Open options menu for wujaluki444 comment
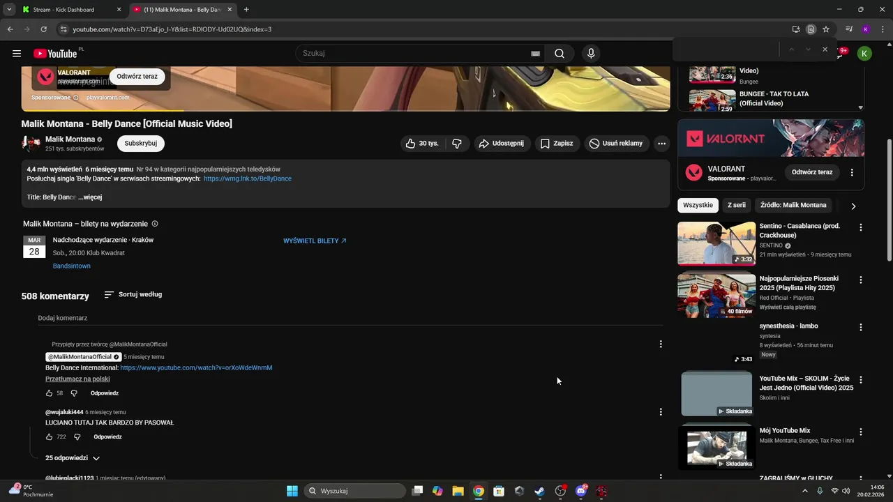This screenshot has height=502, width=893. tap(661, 412)
